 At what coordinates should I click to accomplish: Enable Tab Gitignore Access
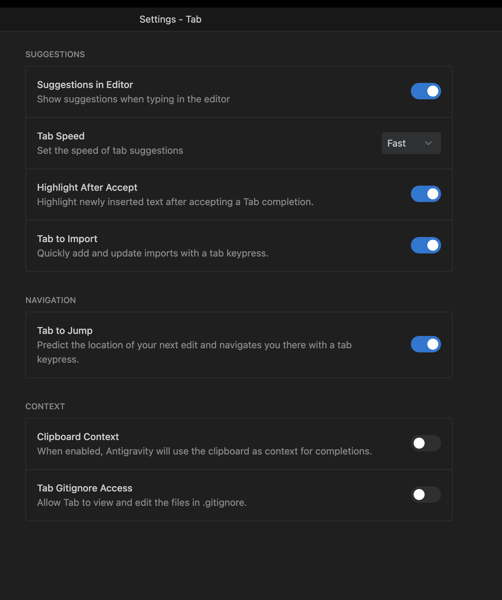click(426, 495)
